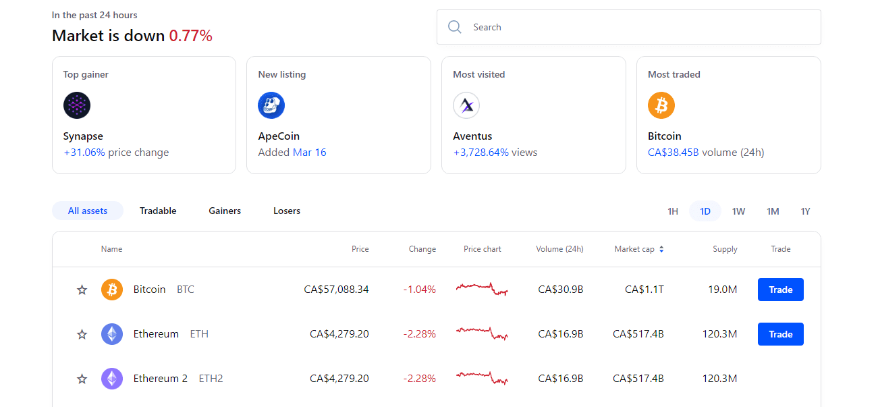The width and height of the screenshot is (878, 407).
Task: Click the Supply column header
Action: tap(725, 249)
